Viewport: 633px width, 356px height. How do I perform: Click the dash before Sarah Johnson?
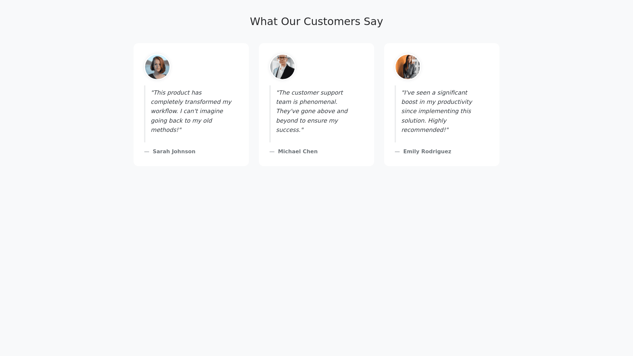click(x=147, y=152)
